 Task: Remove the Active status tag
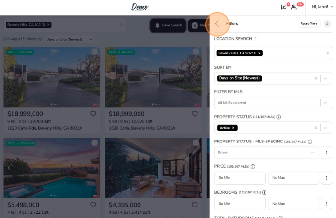pyautogui.click(x=233, y=128)
